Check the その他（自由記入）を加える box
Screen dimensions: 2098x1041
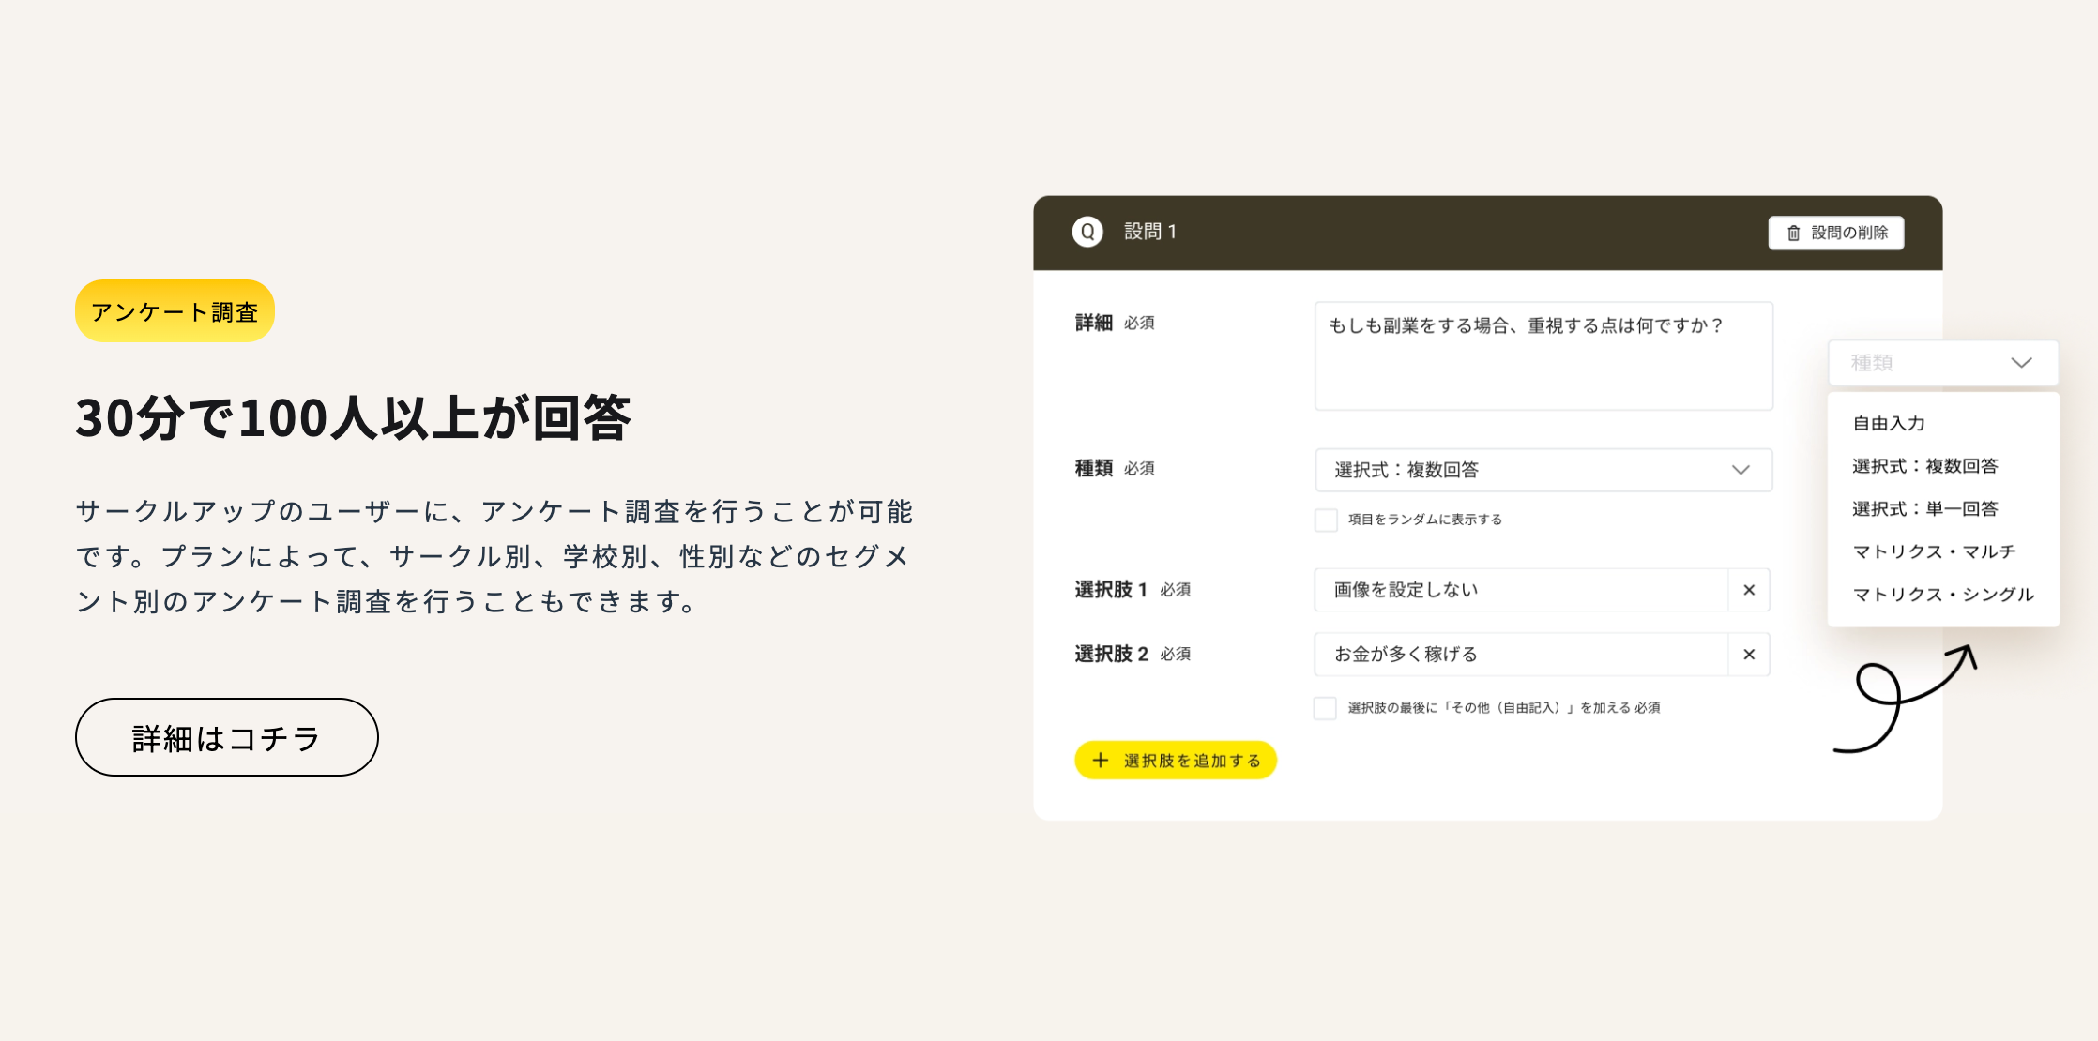pyautogui.click(x=1325, y=708)
